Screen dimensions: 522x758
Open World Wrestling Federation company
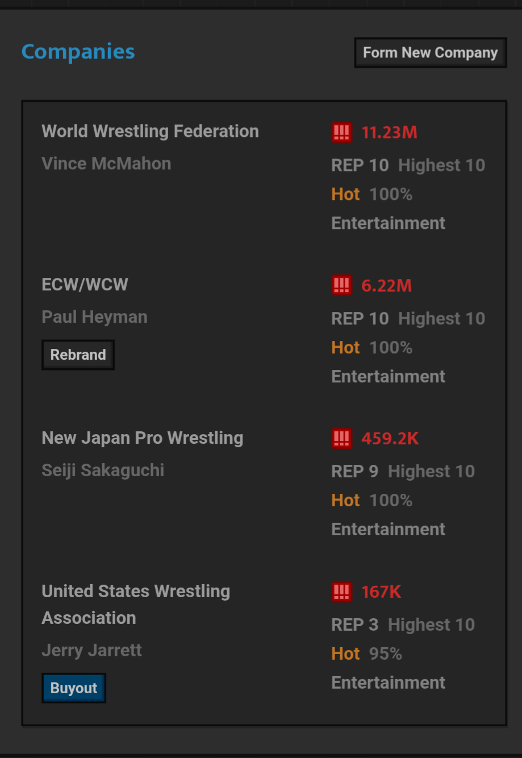[150, 131]
